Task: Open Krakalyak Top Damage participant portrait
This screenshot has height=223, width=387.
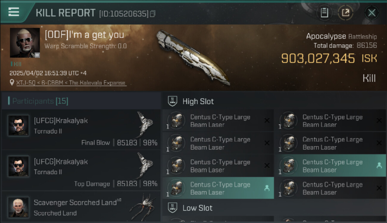Action: [x=18, y=166]
